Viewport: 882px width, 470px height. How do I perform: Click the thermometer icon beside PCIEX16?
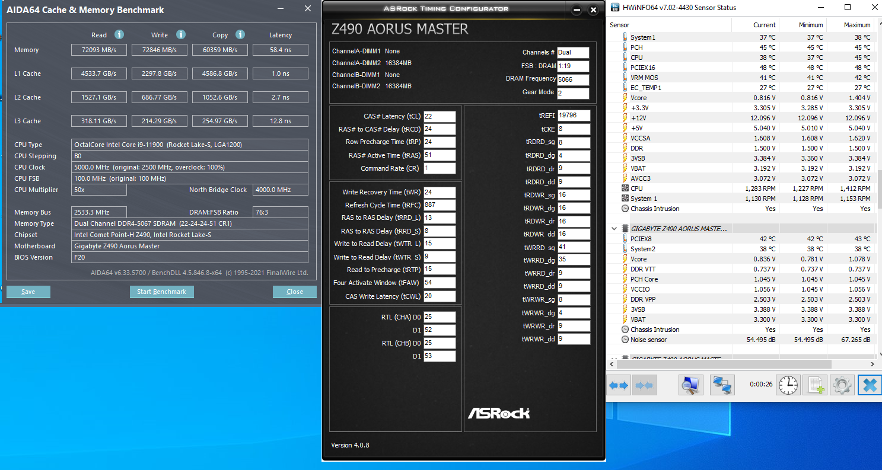point(625,68)
